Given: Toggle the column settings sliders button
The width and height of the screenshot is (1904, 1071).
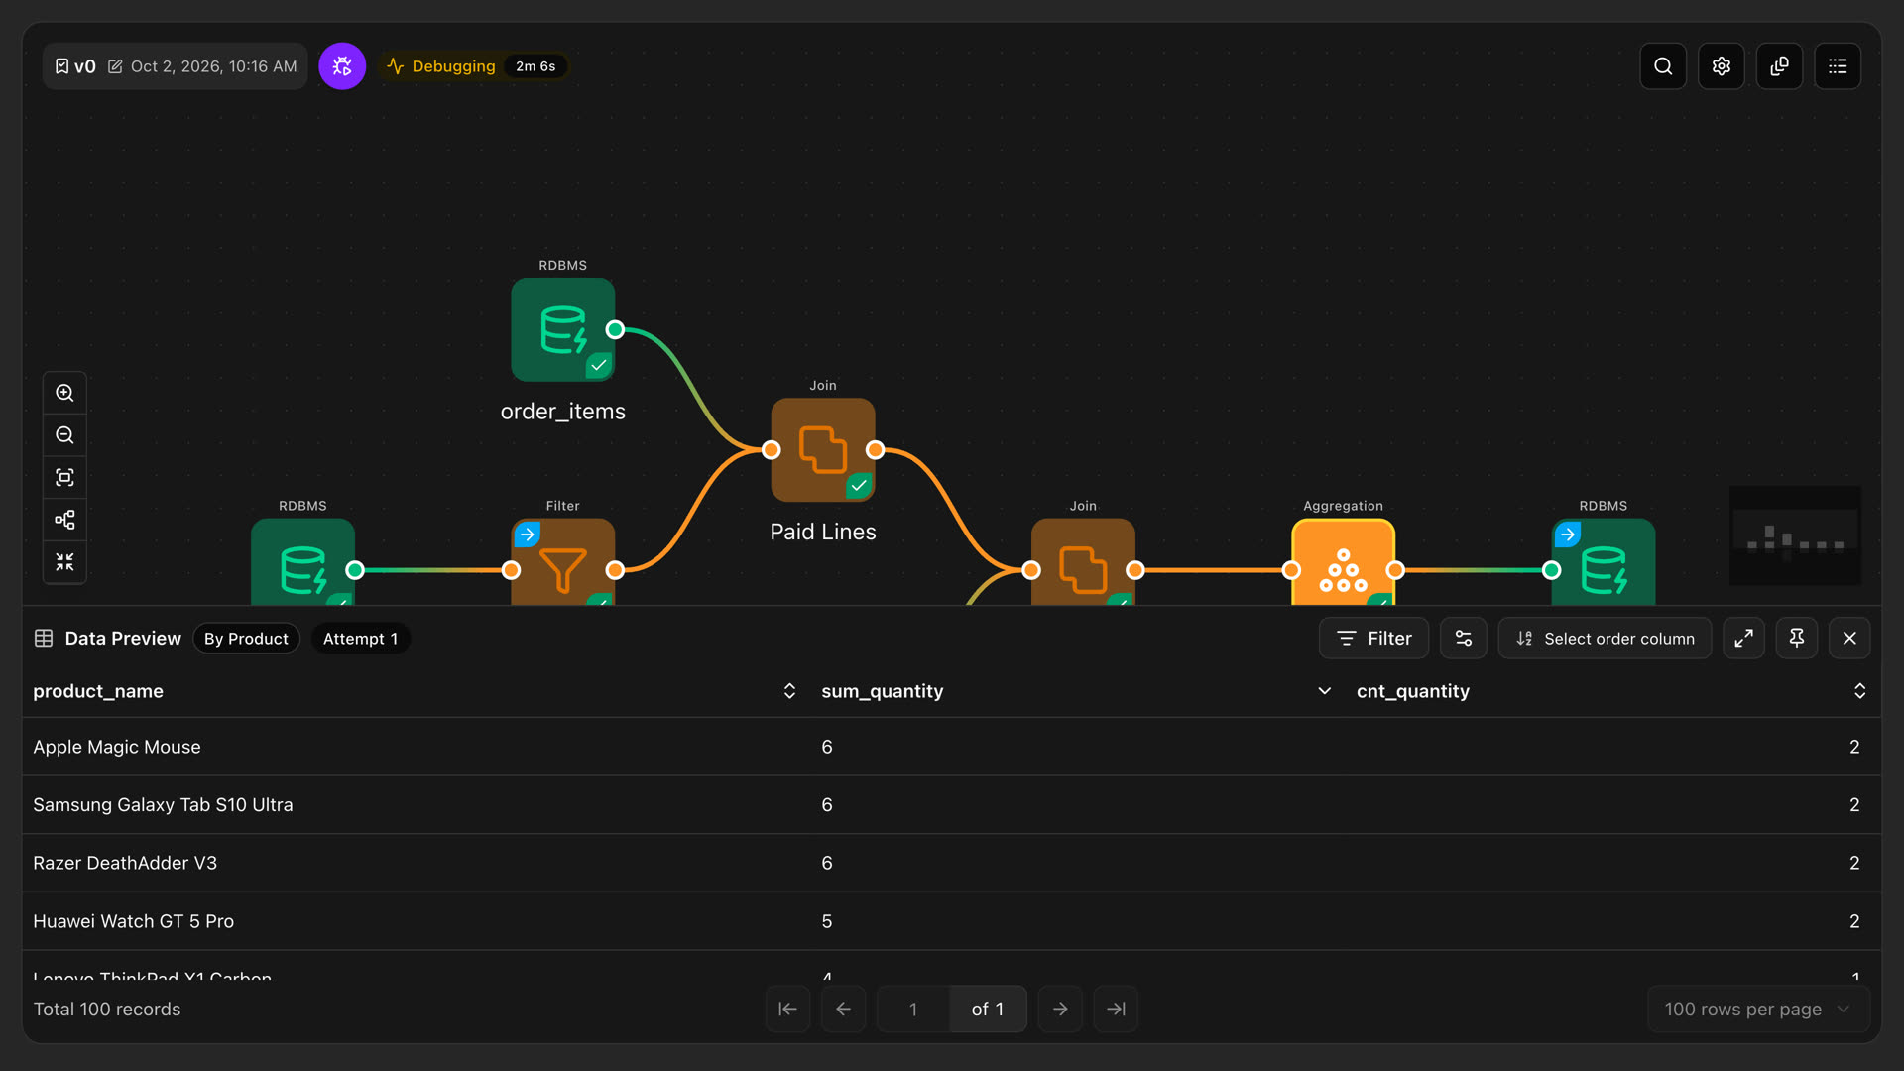Looking at the screenshot, I should pos(1464,639).
